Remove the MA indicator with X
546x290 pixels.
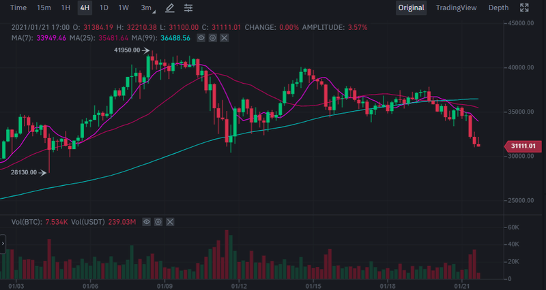coord(225,37)
